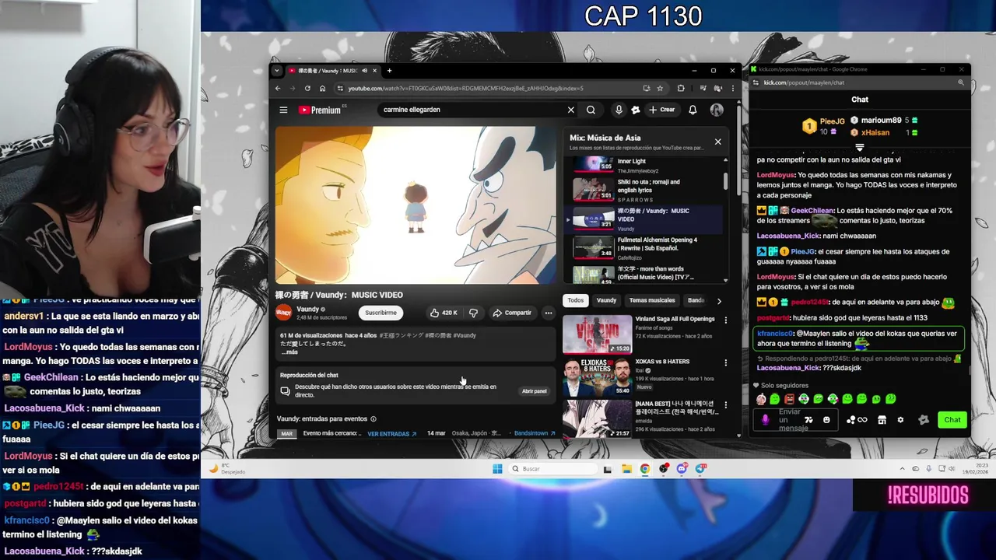This screenshot has height=560, width=996.
Task: Click the YouTube search magnifier button
Action: click(x=591, y=110)
